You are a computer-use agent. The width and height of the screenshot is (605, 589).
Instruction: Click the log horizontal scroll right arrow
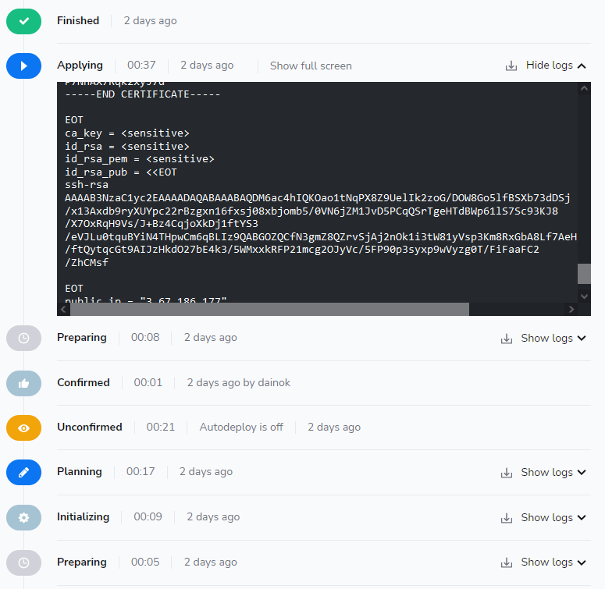pyautogui.click(x=571, y=309)
